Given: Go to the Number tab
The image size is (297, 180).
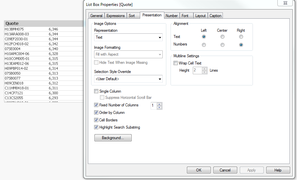Looking at the screenshot, I should [172, 16].
